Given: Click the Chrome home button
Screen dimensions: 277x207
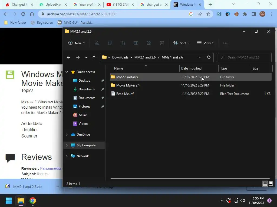Looking at the screenshot, I should 32,14.
